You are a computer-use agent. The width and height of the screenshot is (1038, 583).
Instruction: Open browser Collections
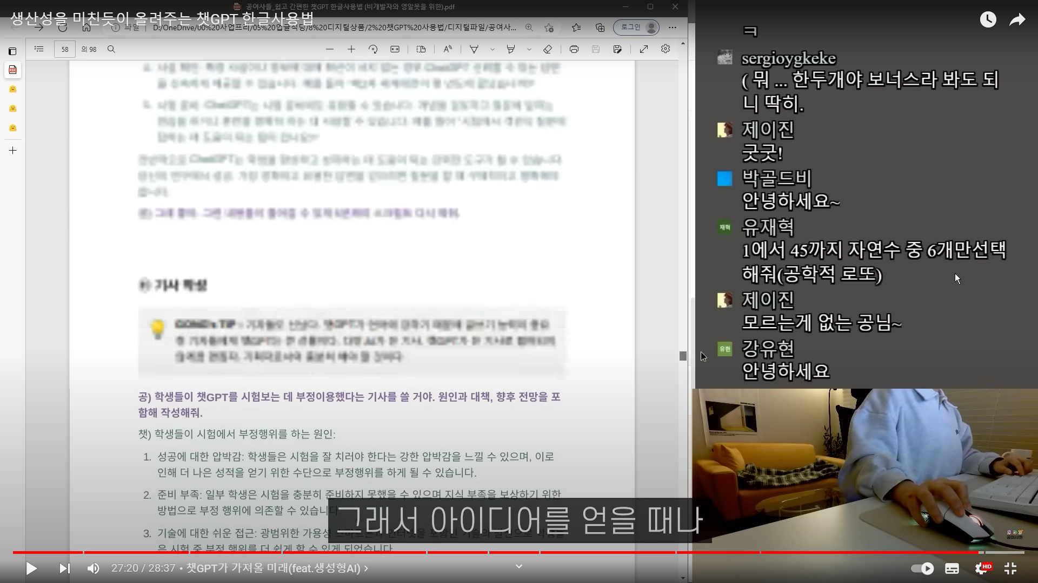[x=600, y=27]
